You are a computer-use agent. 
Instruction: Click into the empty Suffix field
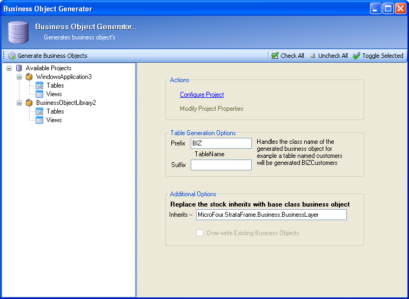(221, 165)
